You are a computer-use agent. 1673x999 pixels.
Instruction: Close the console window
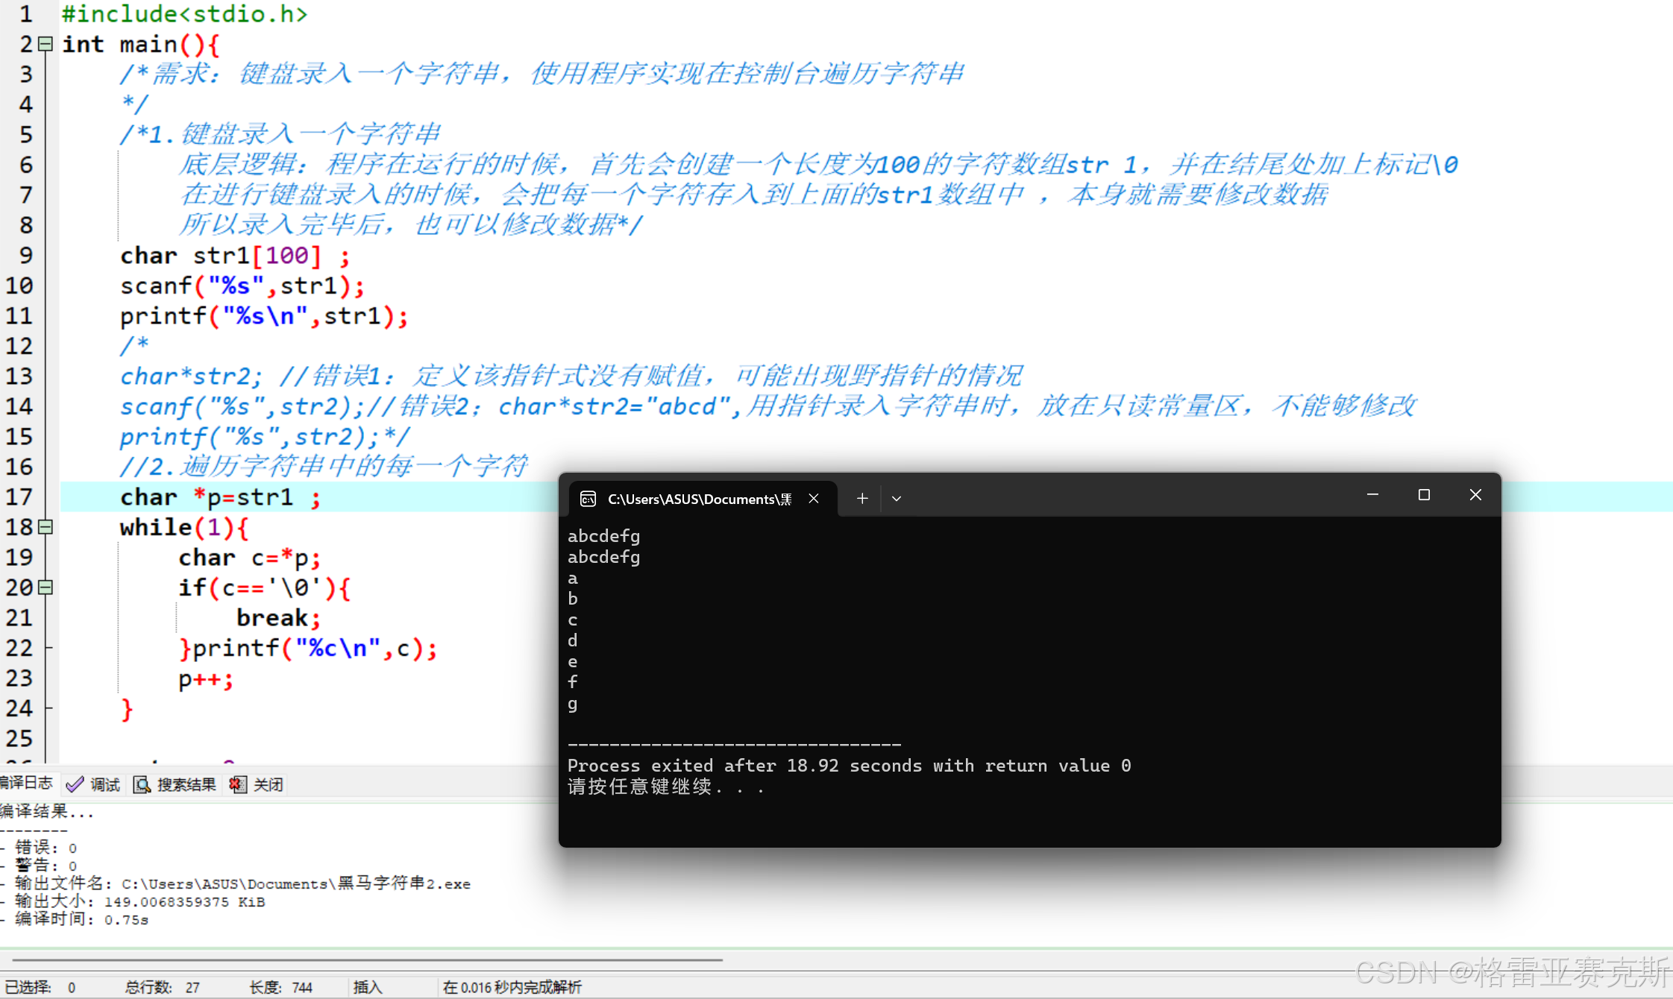(1475, 495)
